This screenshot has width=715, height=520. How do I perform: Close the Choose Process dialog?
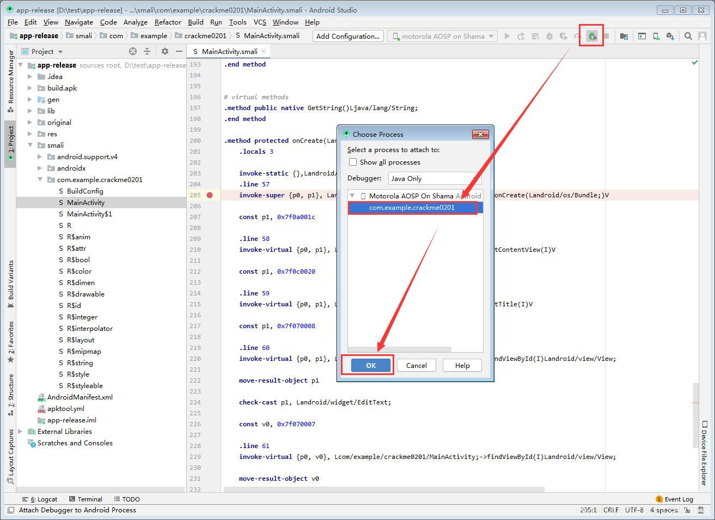tap(480, 134)
